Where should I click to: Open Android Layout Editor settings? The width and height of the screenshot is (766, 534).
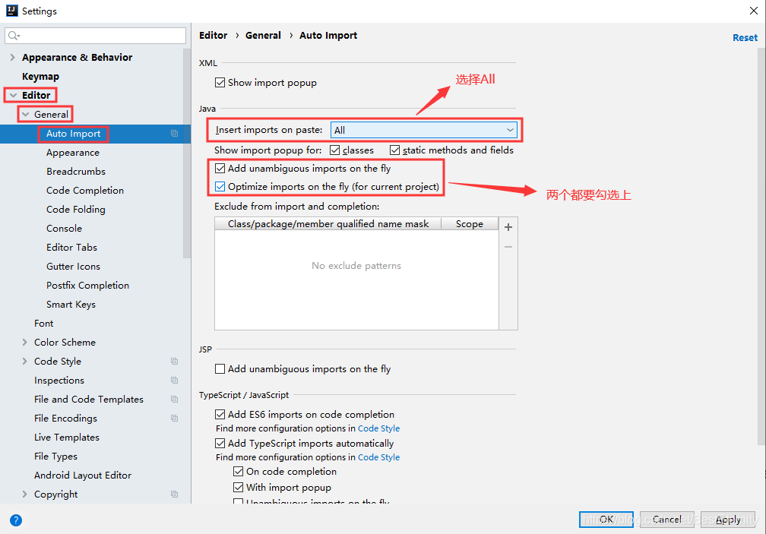pyautogui.click(x=83, y=476)
